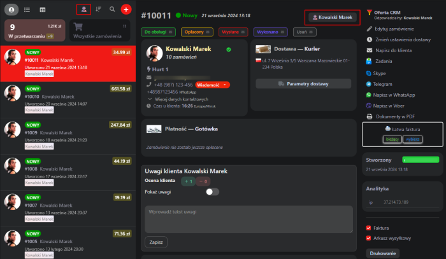The width and height of the screenshot is (446, 259).
Task: Click the green Stworzony progress bar
Action: point(421,160)
